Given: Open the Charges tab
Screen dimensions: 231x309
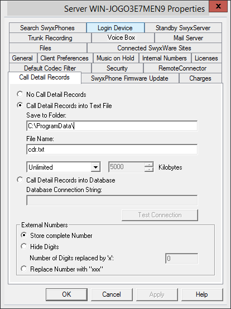Looking at the screenshot, I should tap(200, 78).
